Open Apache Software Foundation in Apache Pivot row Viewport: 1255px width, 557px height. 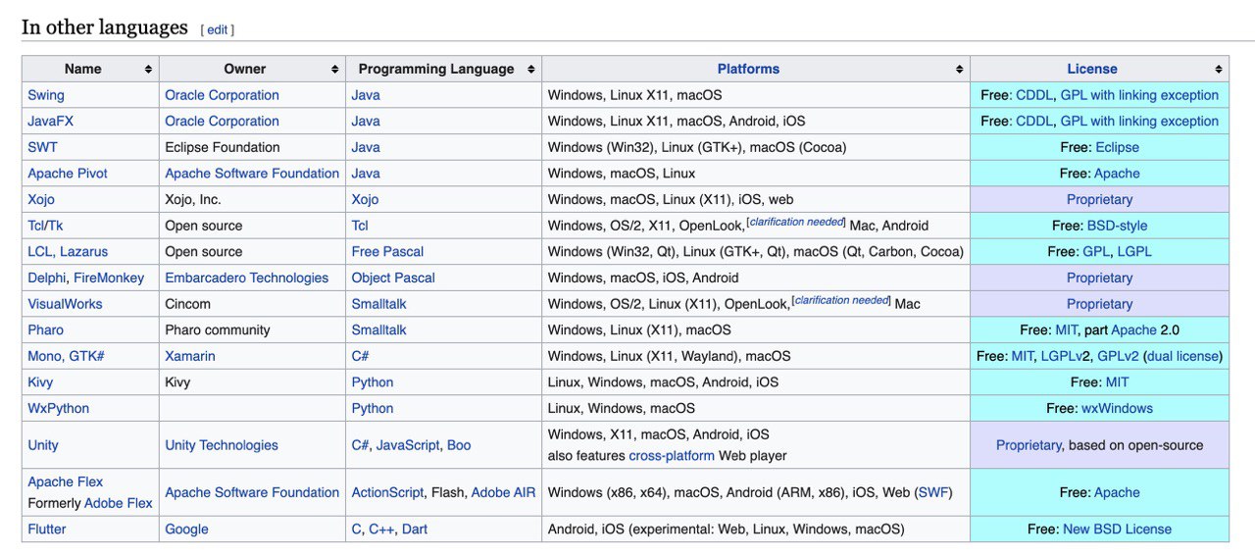(252, 174)
